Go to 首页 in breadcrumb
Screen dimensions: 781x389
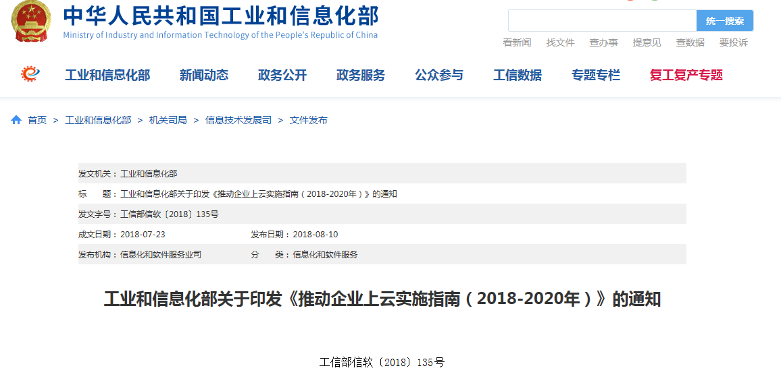pyautogui.click(x=37, y=120)
